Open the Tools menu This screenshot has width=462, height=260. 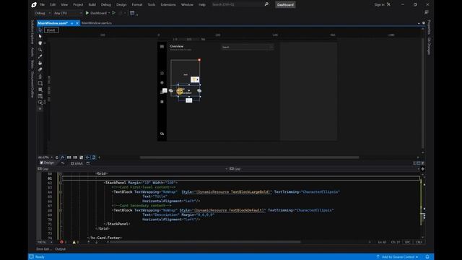coord(152,5)
